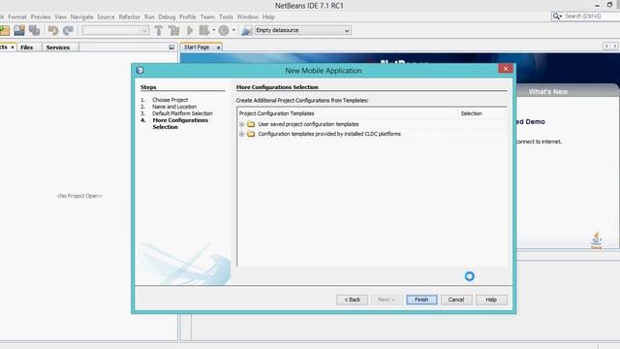Open the Source menu
620x349 pixels.
point(106,17)
